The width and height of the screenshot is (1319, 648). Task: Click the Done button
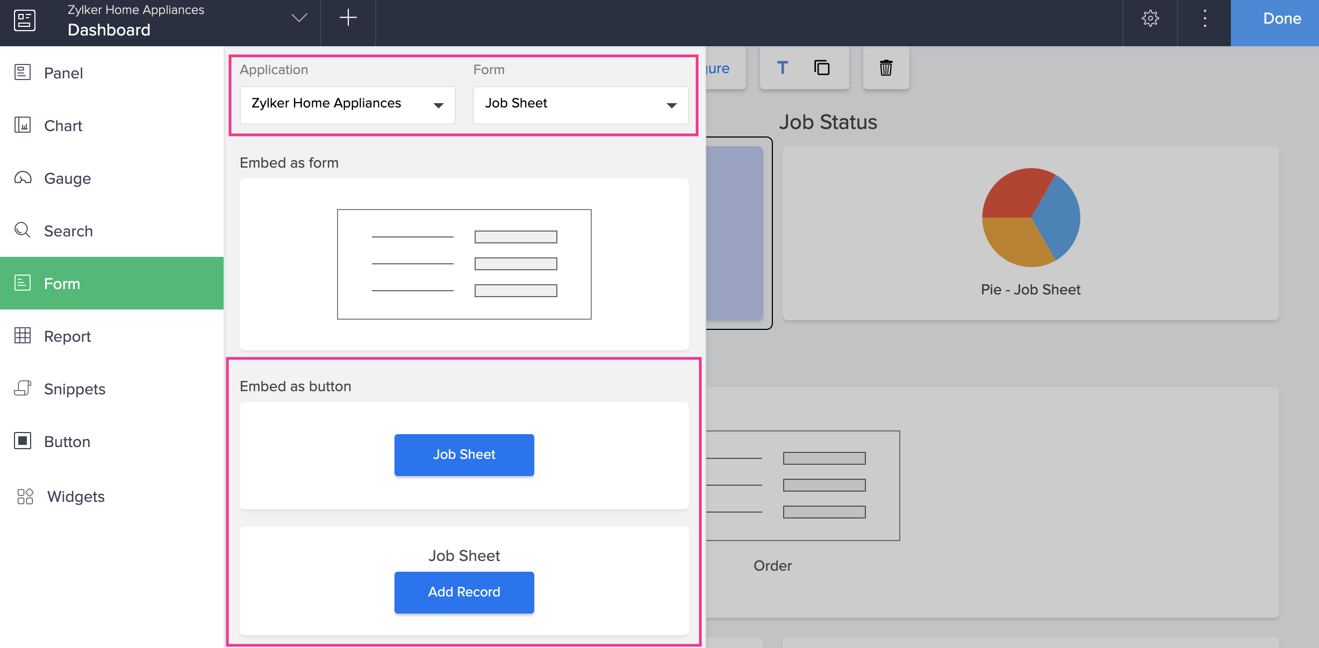1281,19
